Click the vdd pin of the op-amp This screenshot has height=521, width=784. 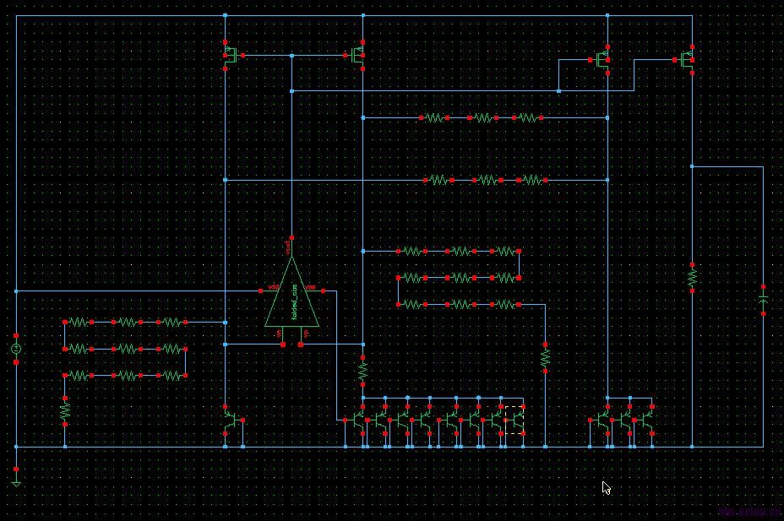(x=260, y=290)
